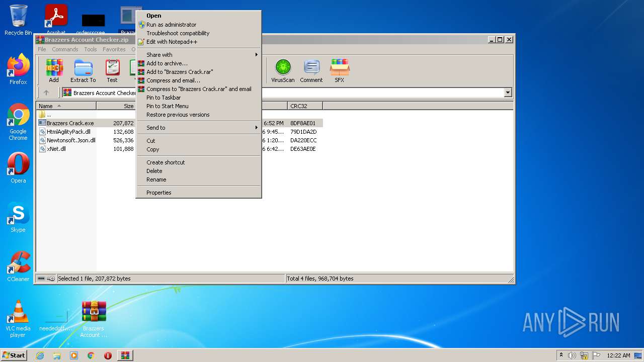The image size is (644, 362).
Task: Show hidden tray icons arrow
Action: (x=561, y=355)
